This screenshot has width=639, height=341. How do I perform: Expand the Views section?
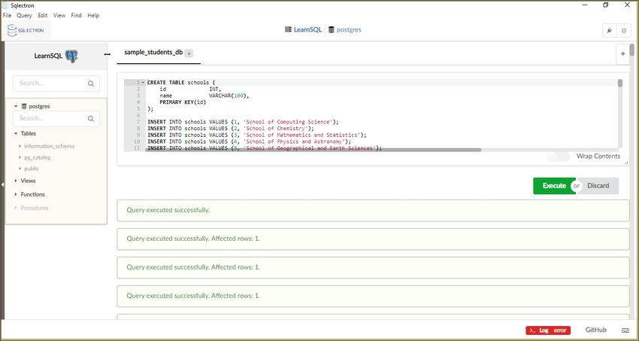coord(16,181)
